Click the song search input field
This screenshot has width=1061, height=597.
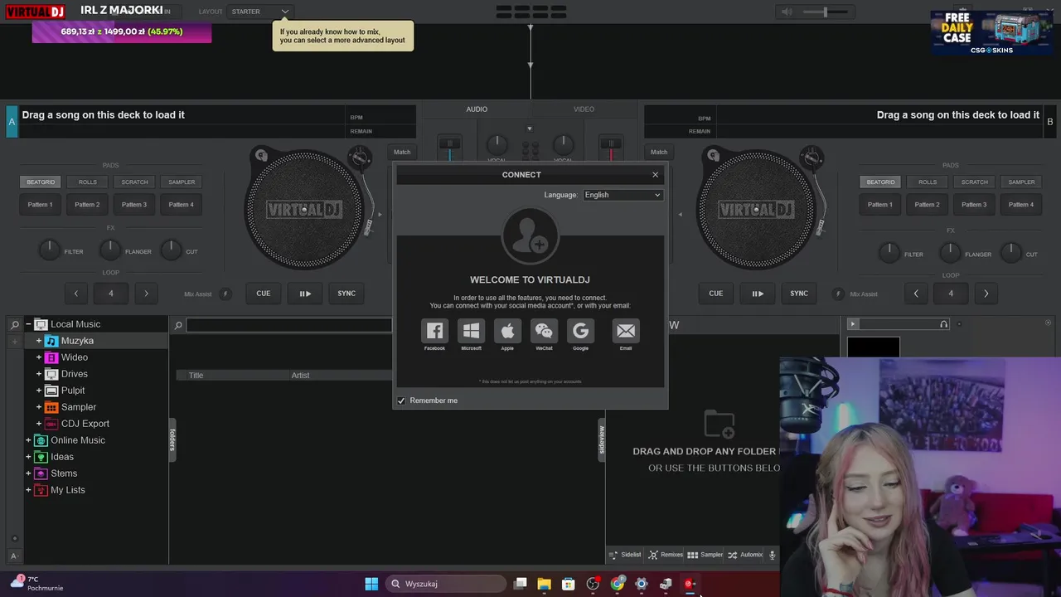[289, 325]
